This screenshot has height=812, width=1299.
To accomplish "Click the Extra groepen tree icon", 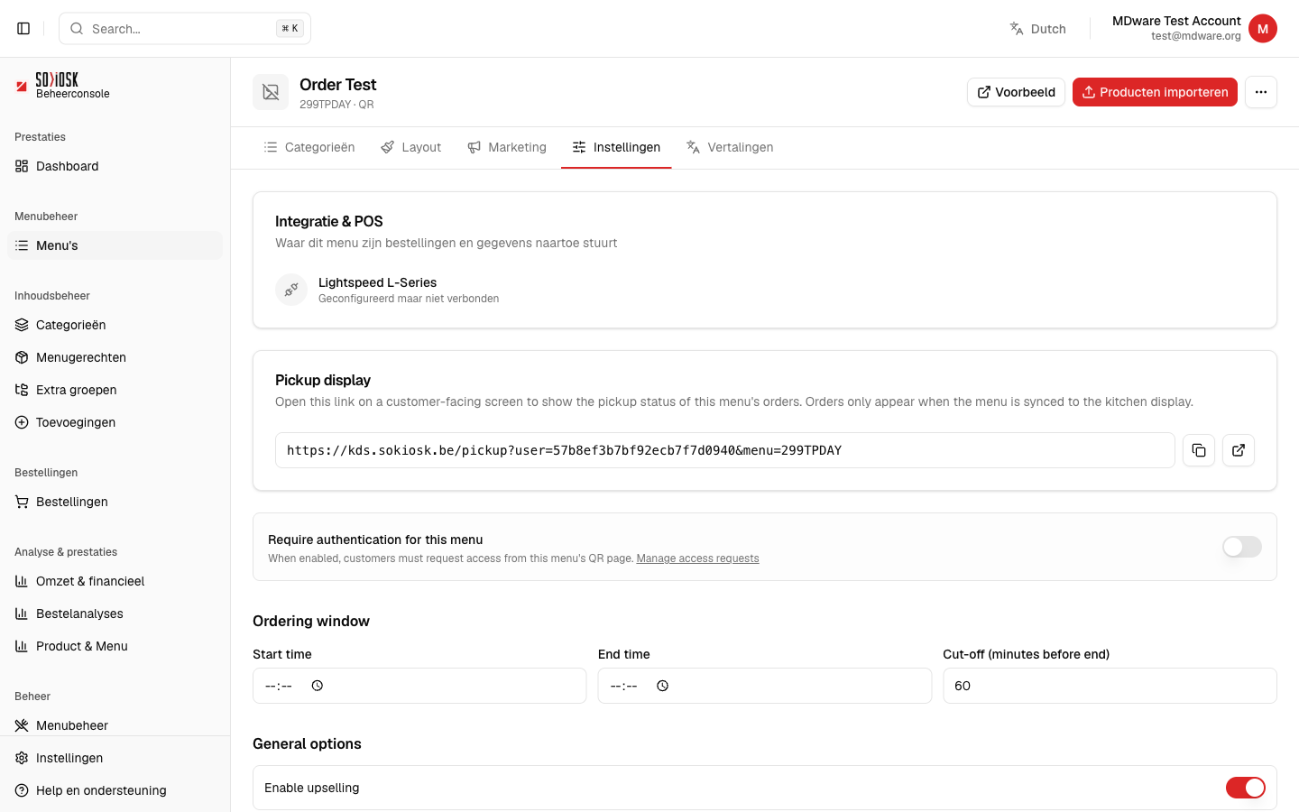I will (22, 390).
